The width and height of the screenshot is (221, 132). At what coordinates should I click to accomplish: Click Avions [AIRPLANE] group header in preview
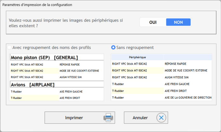click(57, 85)
